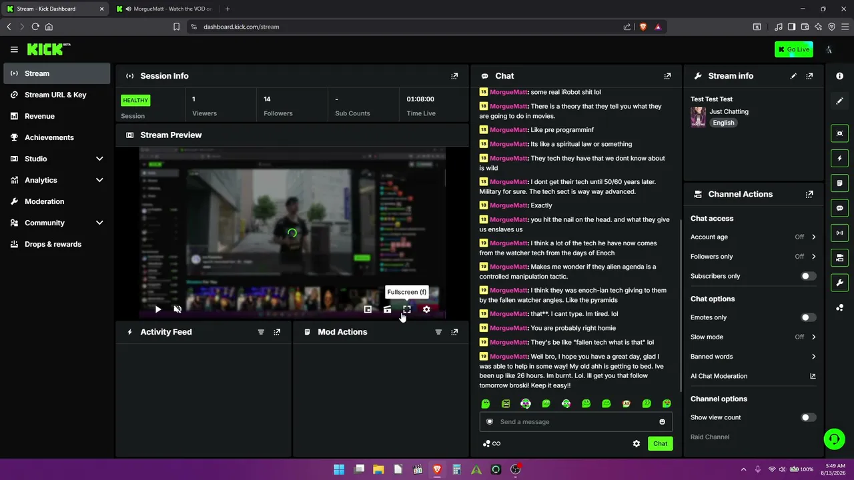This screenshot has height=480, width=854.
Task: Click the Just Chatting category thumbnail
Action: (x=698, y=117)
